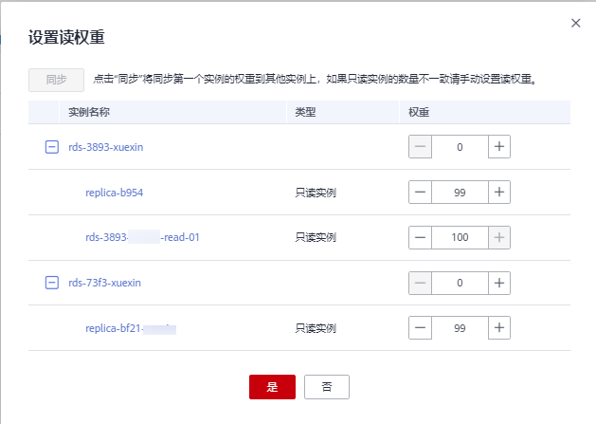Screen dimensions: 596x424
Task: Open the replica-b954 instance link
Action: coord(114,193)
